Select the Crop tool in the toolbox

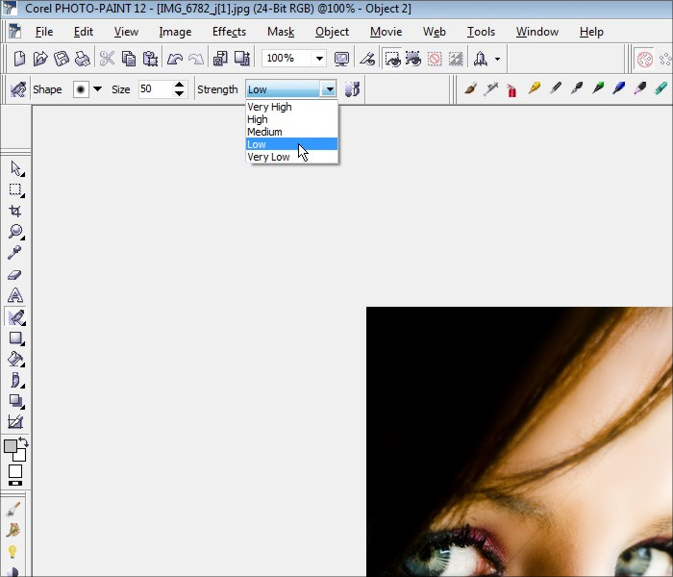pyautogui.click(x=15, y=211)
